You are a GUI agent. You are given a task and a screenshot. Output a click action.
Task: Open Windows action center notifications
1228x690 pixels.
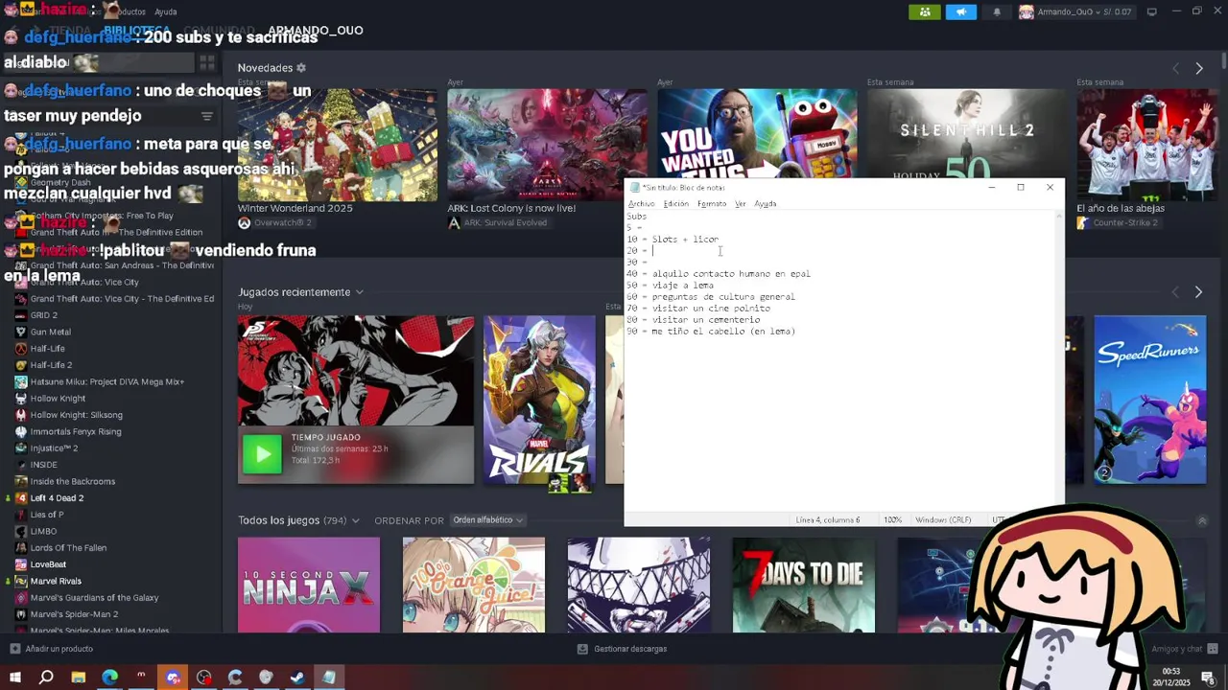click(1208, 678)
